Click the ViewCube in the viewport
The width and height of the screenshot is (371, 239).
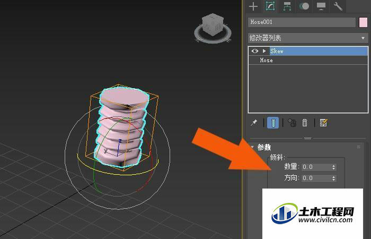point(213,25)
